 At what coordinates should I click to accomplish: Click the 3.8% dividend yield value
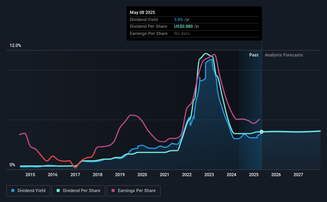click(178, 19)
